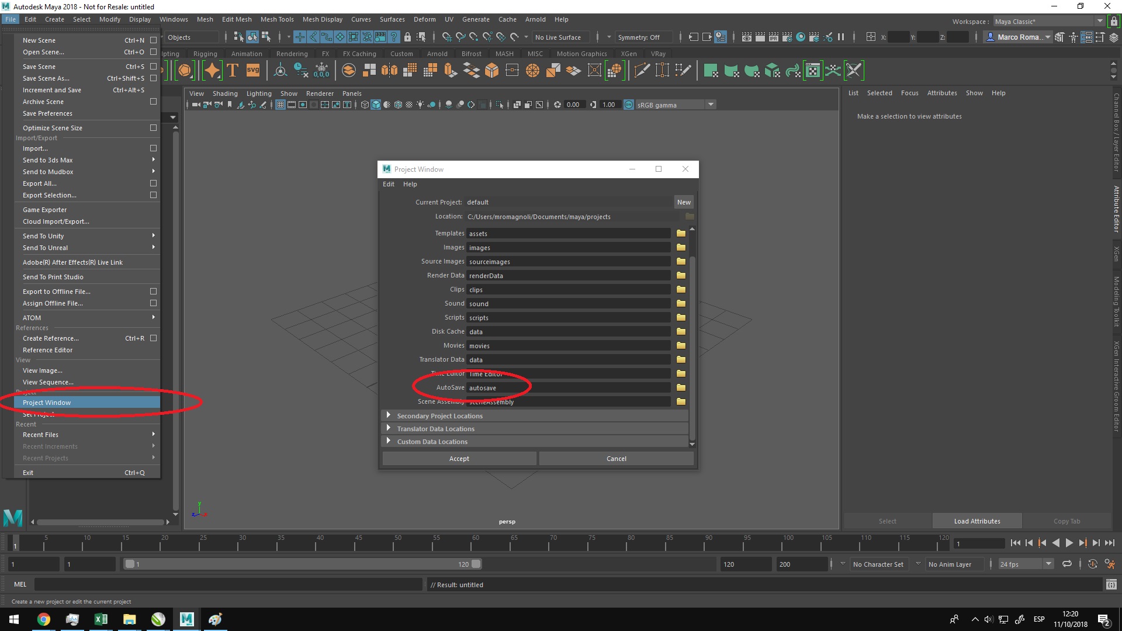
Task: Click the use all lights bulb icon
Action: click(420, 105)
